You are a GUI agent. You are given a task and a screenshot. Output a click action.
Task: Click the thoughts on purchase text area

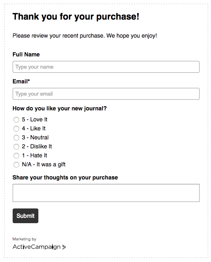pyautogui.click(x=106, y=193)
